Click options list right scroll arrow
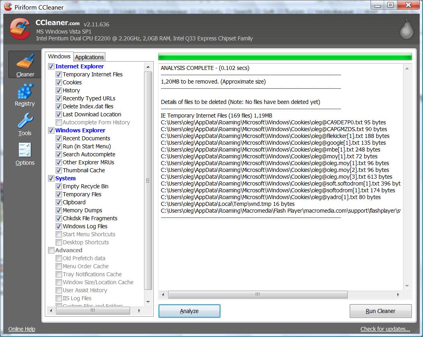Image resolution: width=423 pixels, height=337 pixels. pyautogui.click(x=139, y=310)
